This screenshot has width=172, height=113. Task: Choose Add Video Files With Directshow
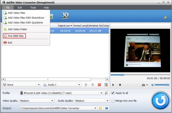pyautogui.click(x=26, y=18)
